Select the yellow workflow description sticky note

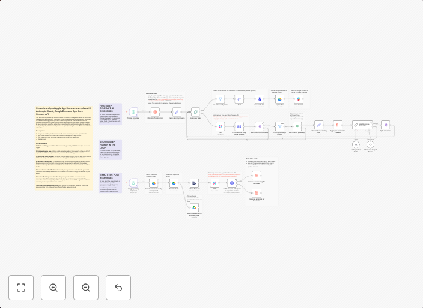(x=64, y=148)
